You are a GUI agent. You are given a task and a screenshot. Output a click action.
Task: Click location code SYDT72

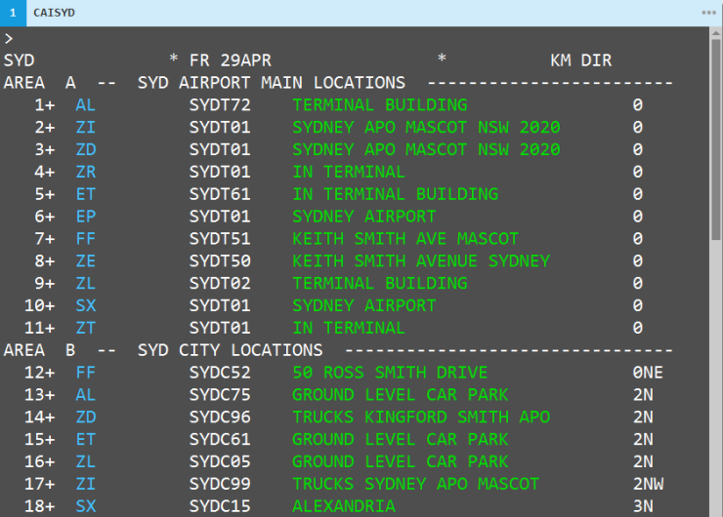220,105
